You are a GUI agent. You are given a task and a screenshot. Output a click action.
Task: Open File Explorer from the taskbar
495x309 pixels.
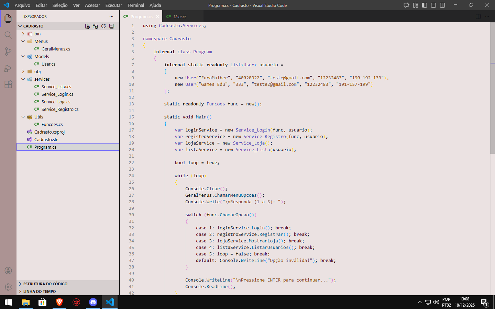[26, 302]
